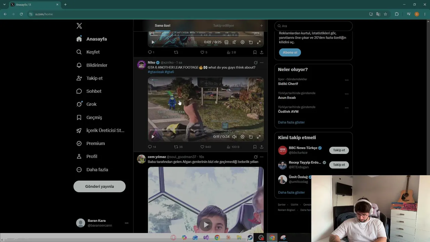Viewport: 430px width, 242px height.
Task: Share the top post above Niko's
Action: pos(262,52)
